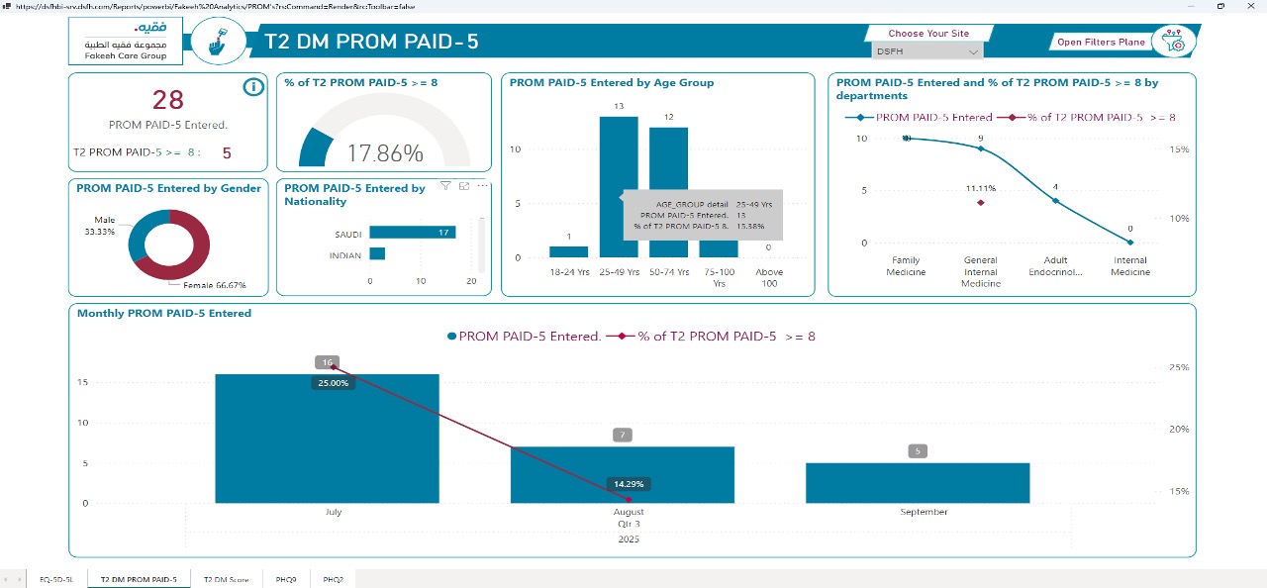Click the General Internal Medicine point labeled 9
The width and height of the screenshot is (1267, 588).
981,148
